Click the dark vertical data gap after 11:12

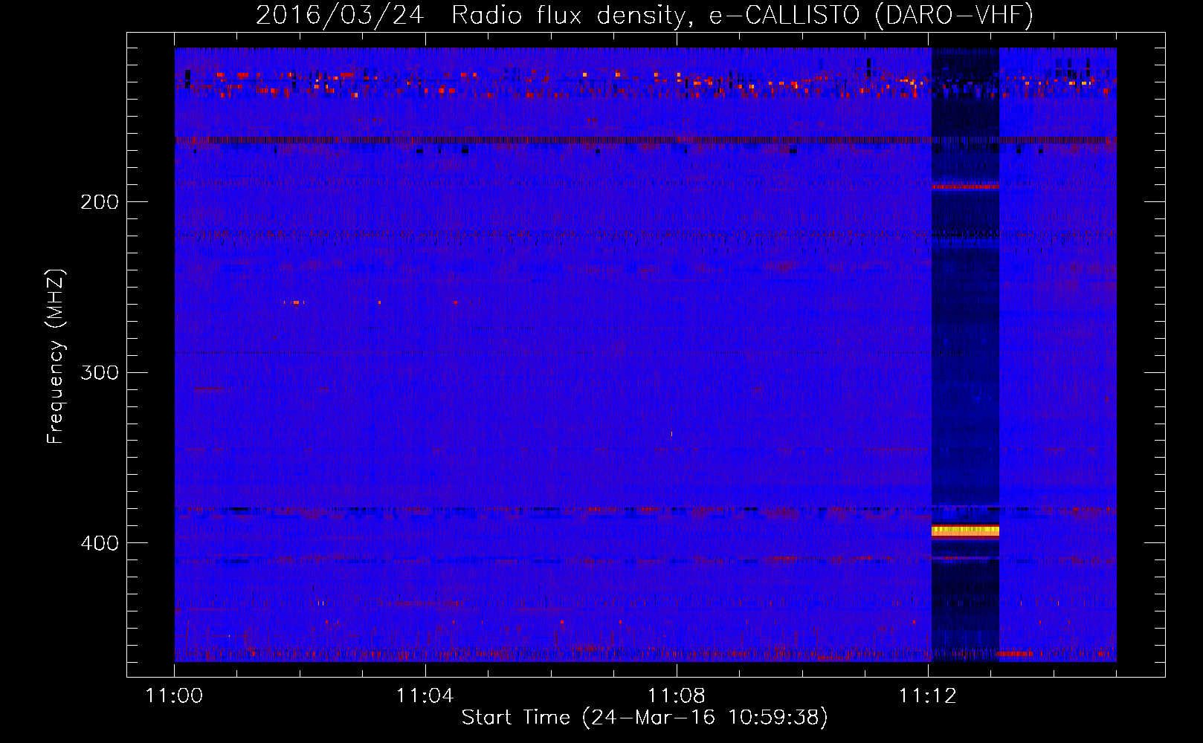(x=965, y=354)
